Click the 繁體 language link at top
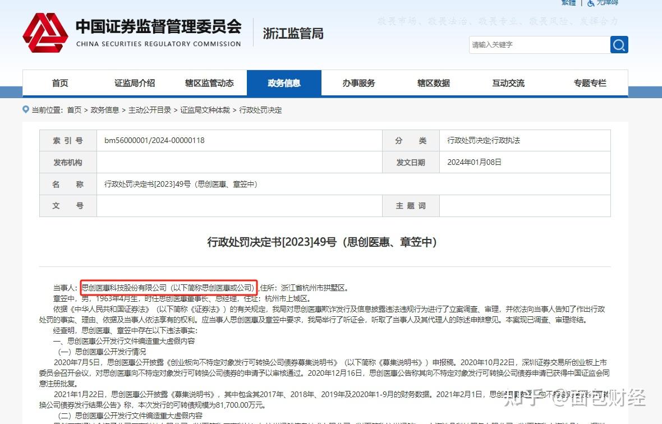The image size is (662, 424). 568,3
